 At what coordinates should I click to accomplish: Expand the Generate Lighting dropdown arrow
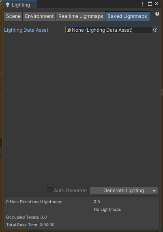pos(154,191)
